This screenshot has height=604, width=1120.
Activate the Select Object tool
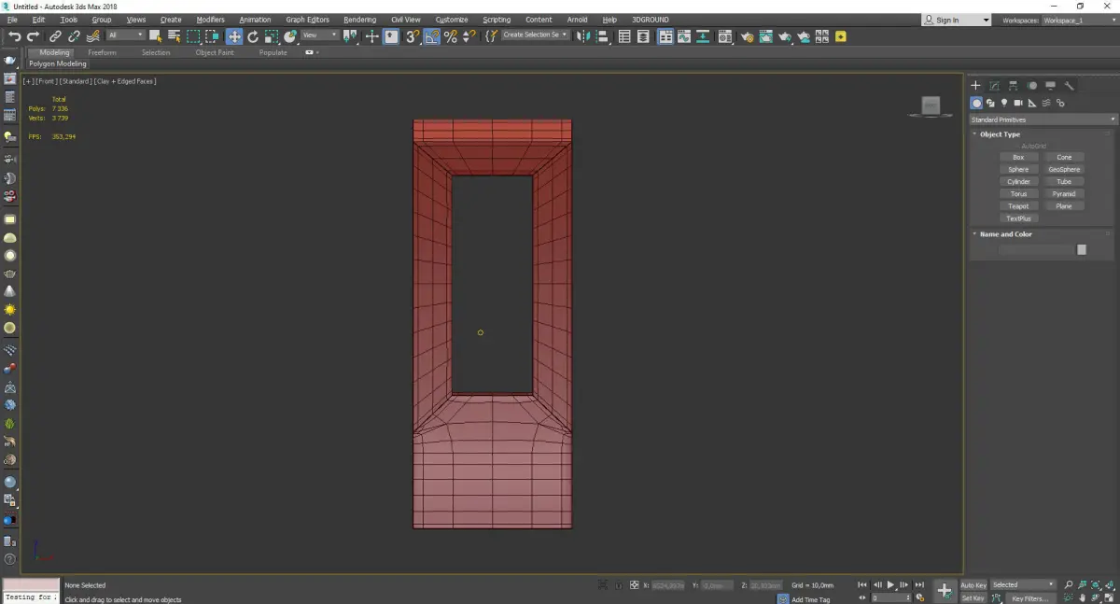pos(155,36)
